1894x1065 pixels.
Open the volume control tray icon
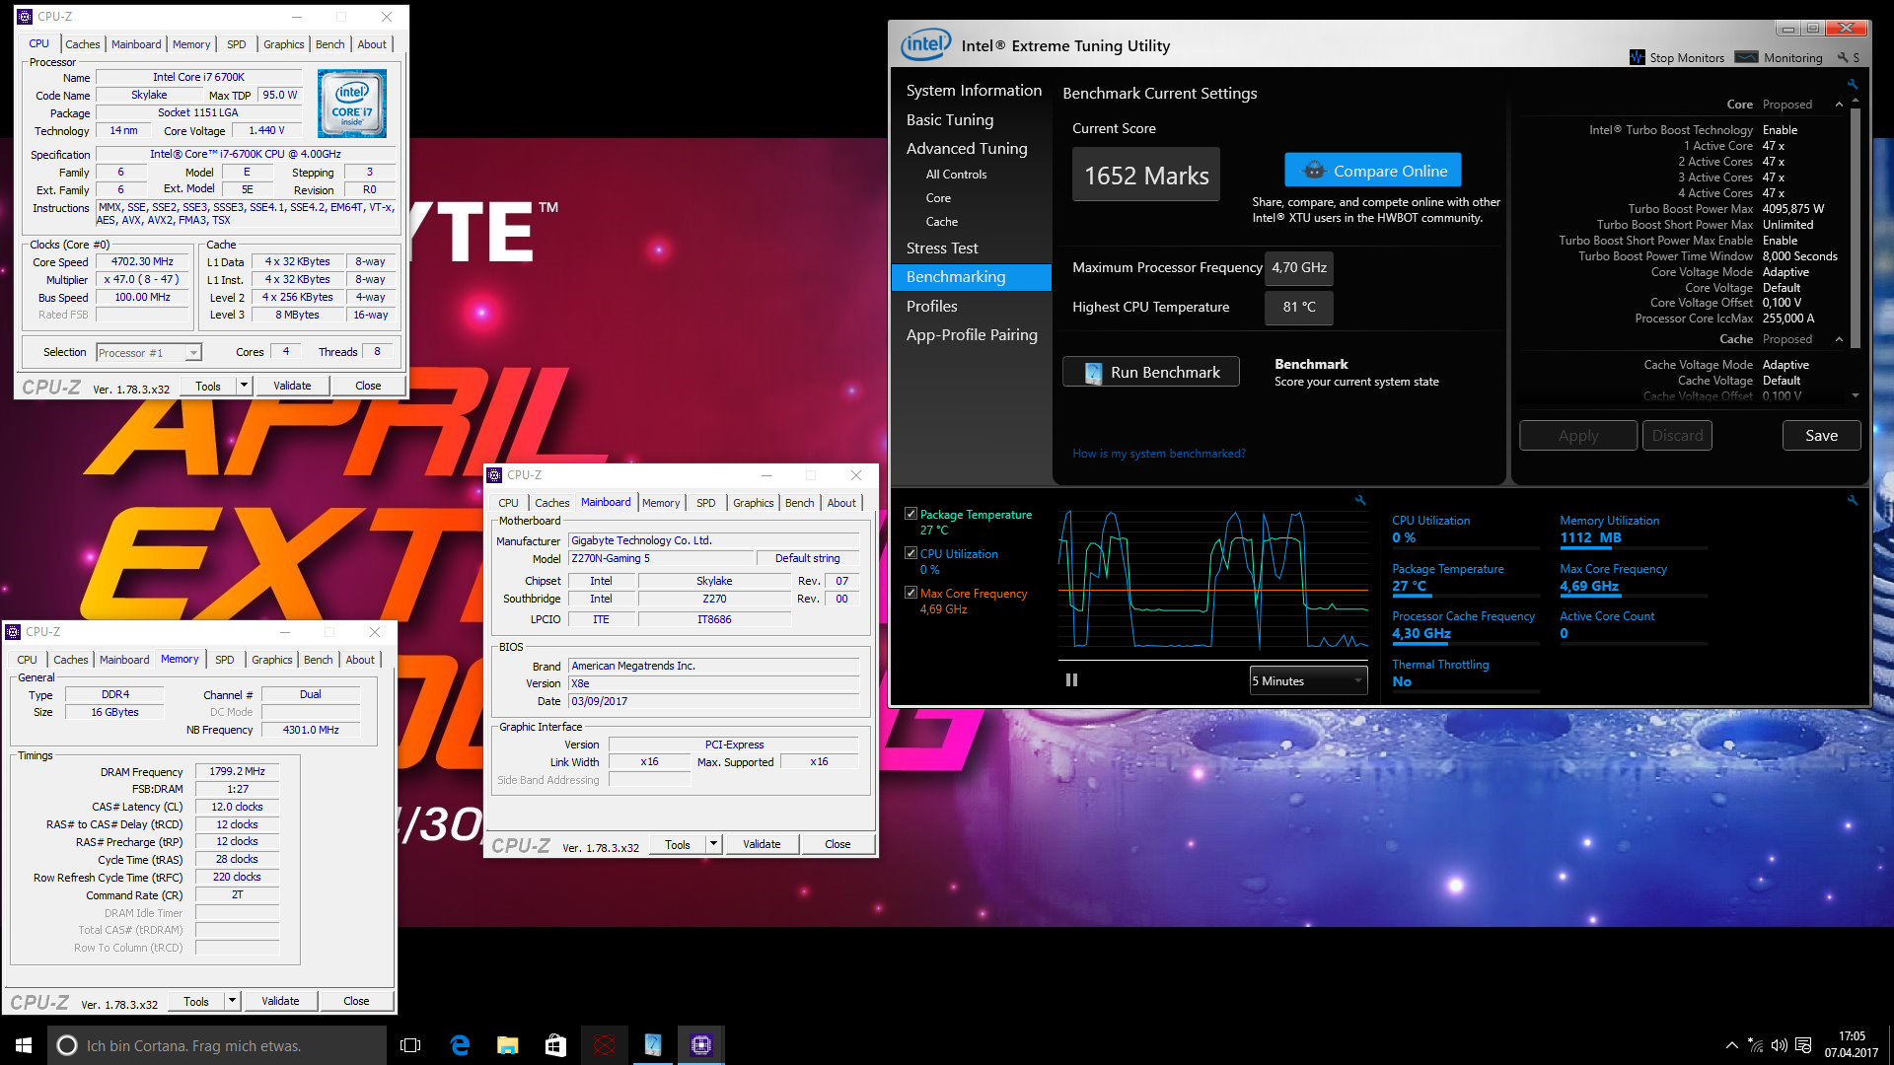point(1780,1045)
